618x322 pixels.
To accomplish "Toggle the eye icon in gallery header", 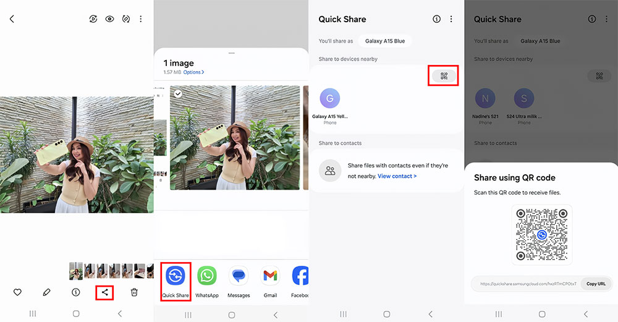I will (109, 19).
